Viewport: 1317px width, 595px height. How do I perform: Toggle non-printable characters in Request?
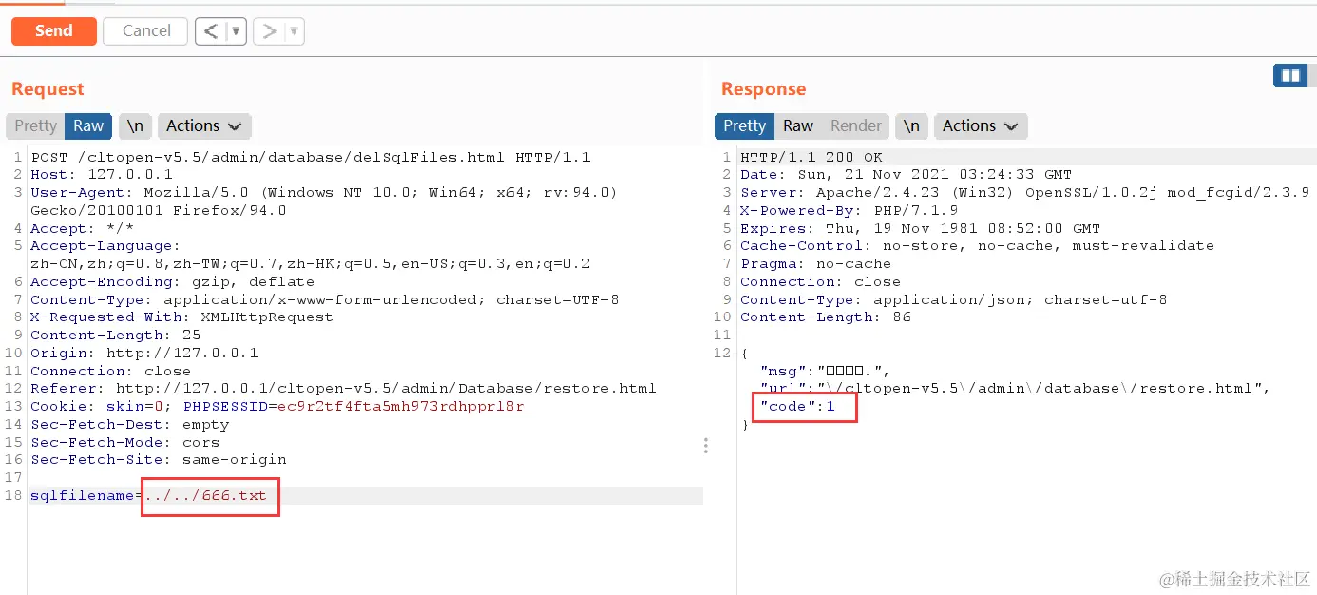(135, 125)
